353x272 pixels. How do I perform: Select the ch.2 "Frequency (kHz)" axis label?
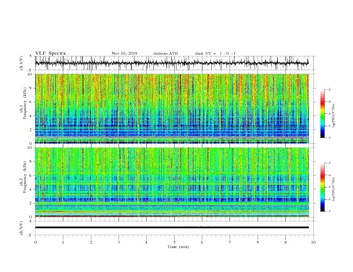tap(25, 177)
